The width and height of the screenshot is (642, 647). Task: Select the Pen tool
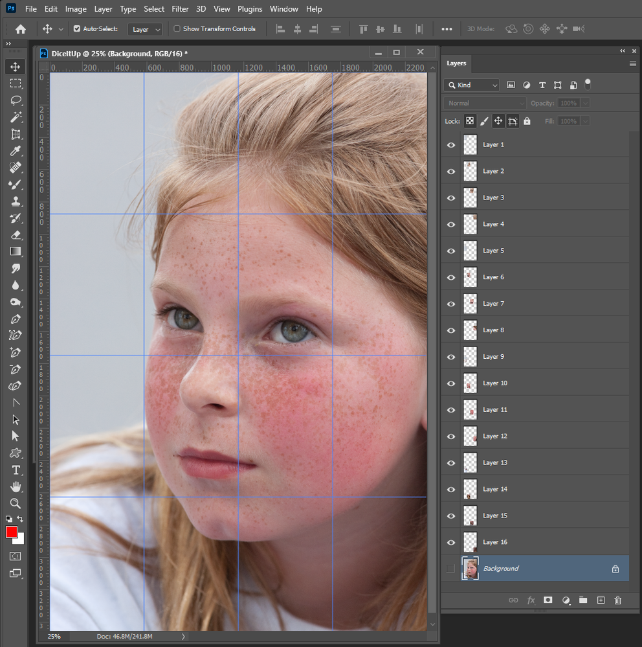(x=16, y=319)
